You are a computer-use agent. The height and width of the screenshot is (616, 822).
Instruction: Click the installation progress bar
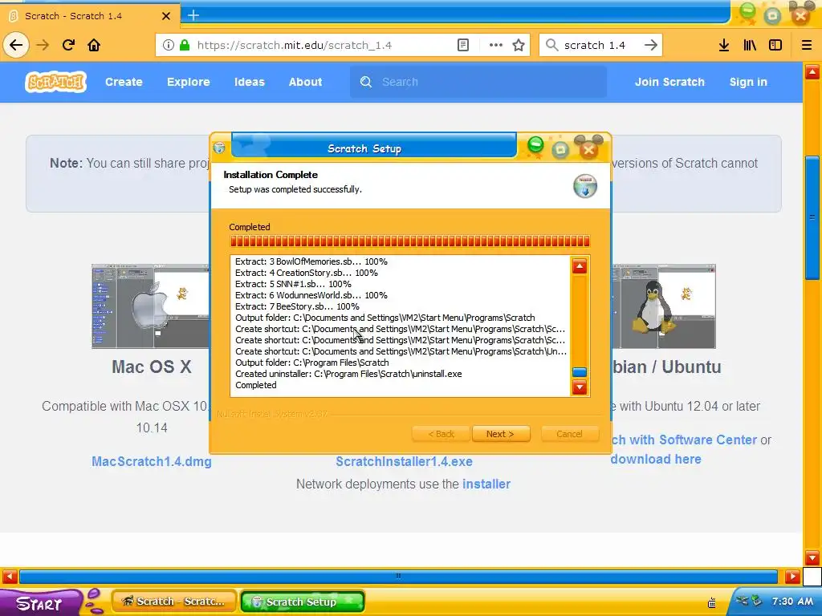410,241
